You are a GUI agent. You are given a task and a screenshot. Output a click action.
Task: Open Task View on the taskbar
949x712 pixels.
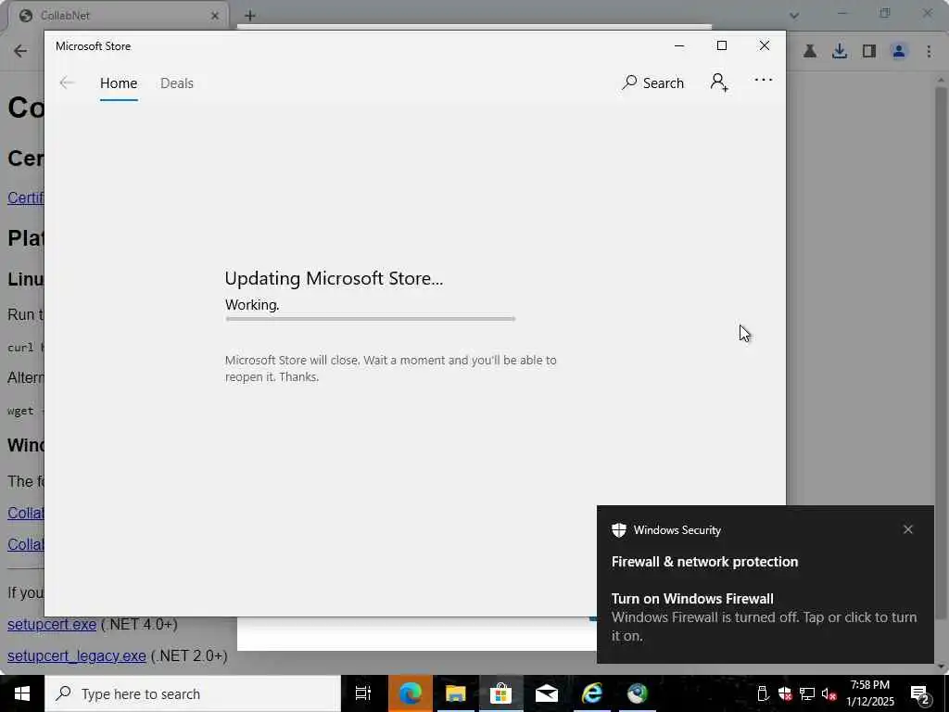363,693
